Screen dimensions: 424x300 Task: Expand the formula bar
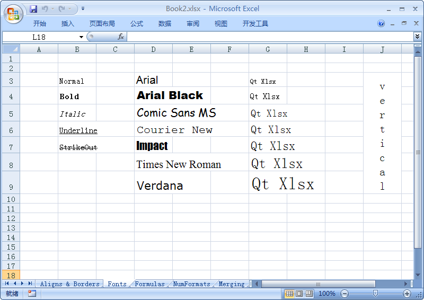tap(417, 37)
